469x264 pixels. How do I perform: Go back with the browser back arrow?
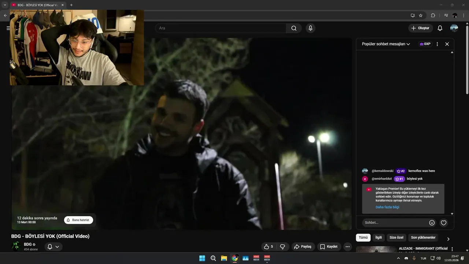click(x=5, y=15)
